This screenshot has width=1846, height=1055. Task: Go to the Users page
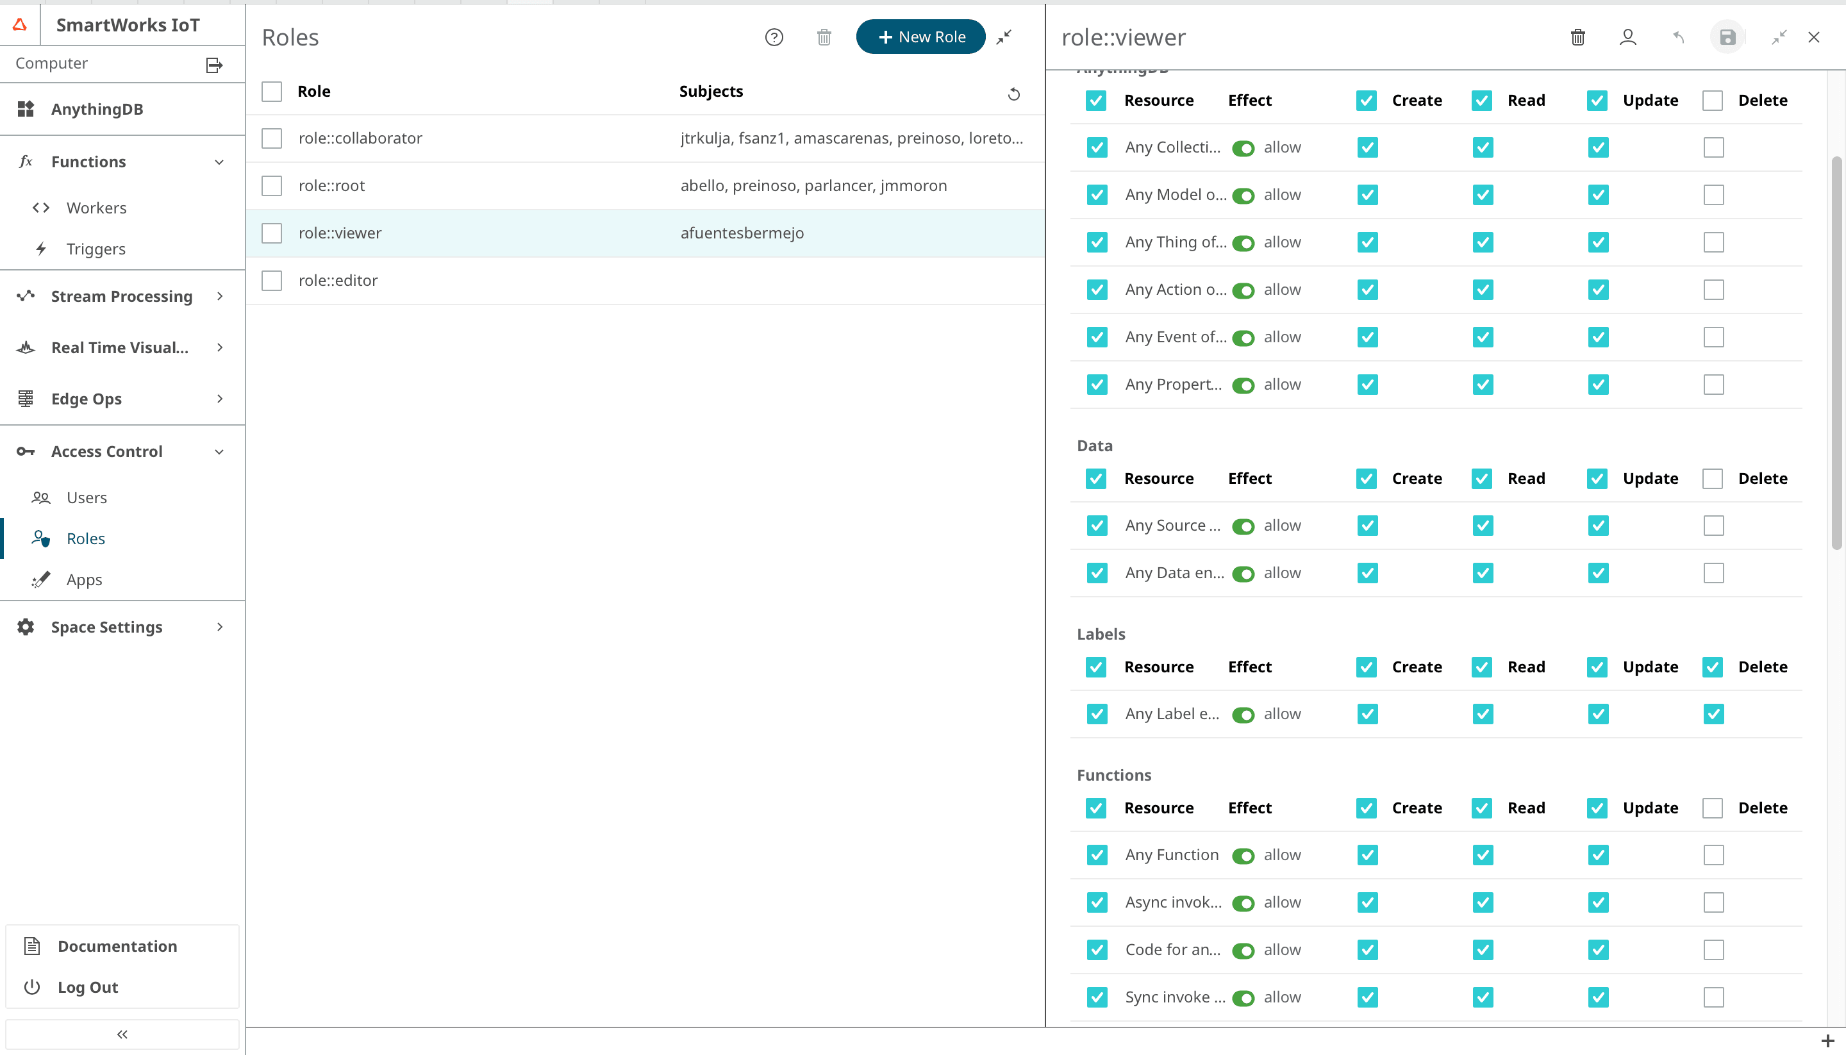coord(87,498)
